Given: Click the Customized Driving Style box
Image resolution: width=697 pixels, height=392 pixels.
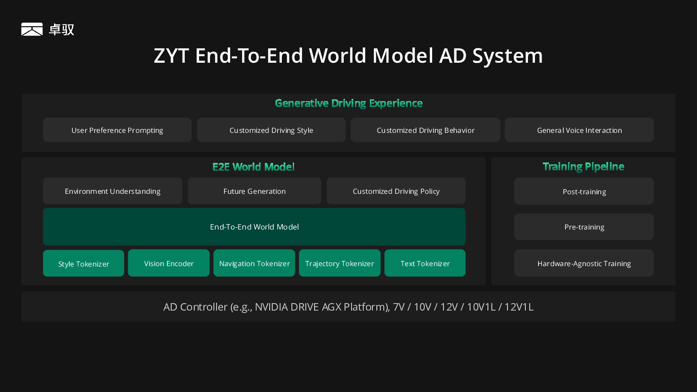Looking at the screenshot, I should pos(271,130).
